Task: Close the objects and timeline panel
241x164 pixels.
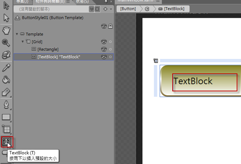Action: point(111,2)
